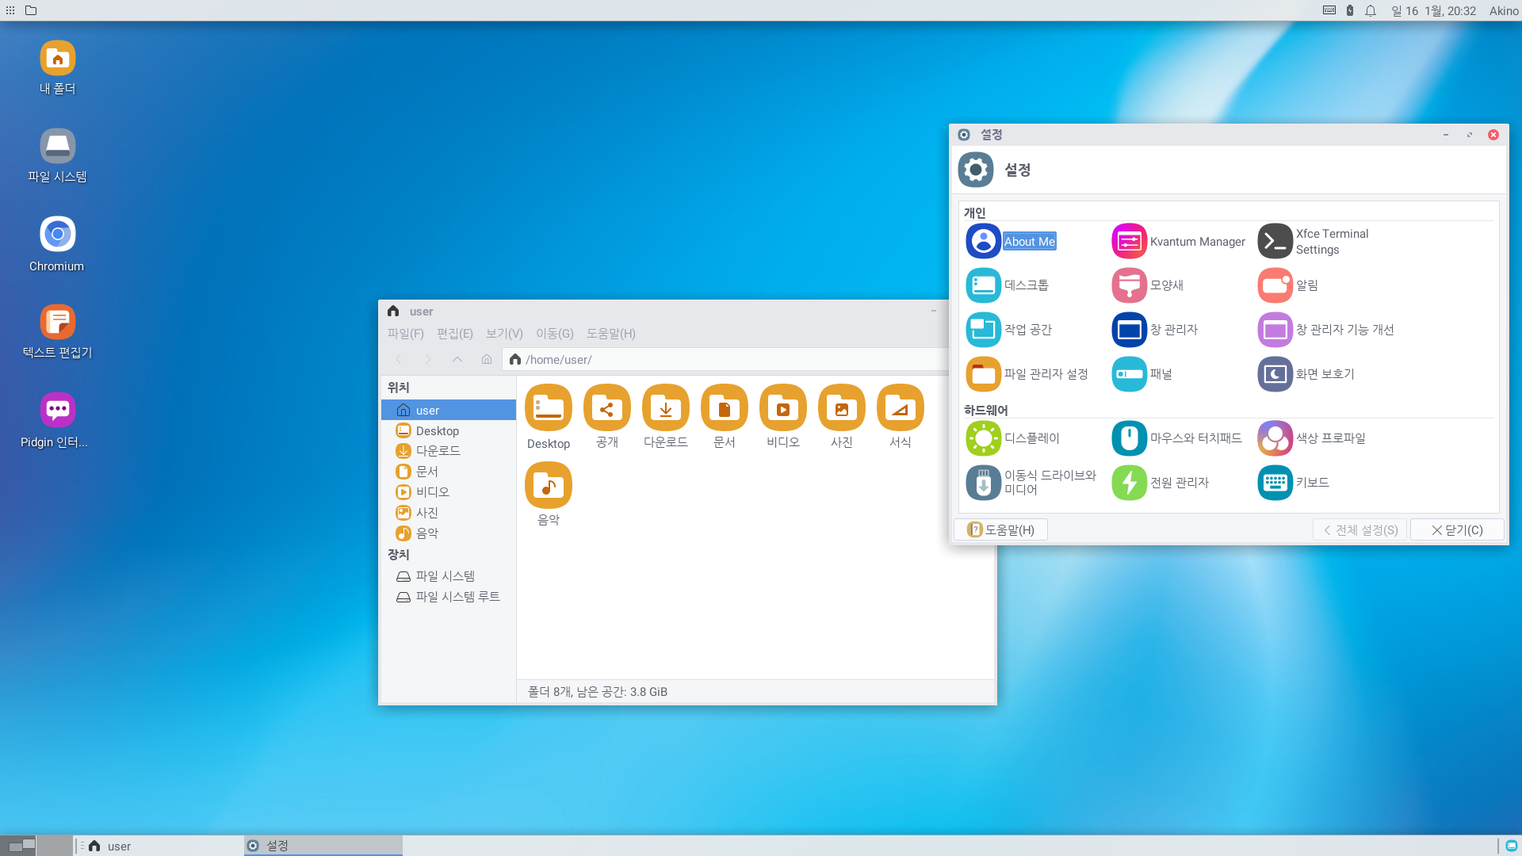This screenshot has height=856, width=1522.
Task: Click the notification bell in top panel
Action: coord(1370,10)
